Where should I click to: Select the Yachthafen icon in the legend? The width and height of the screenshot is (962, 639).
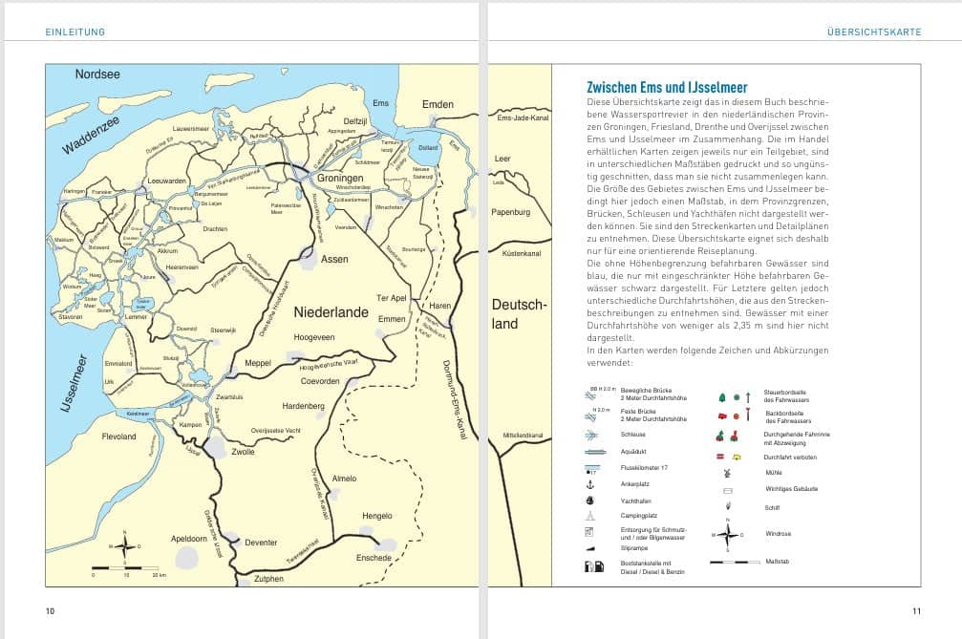click(590, 501)
